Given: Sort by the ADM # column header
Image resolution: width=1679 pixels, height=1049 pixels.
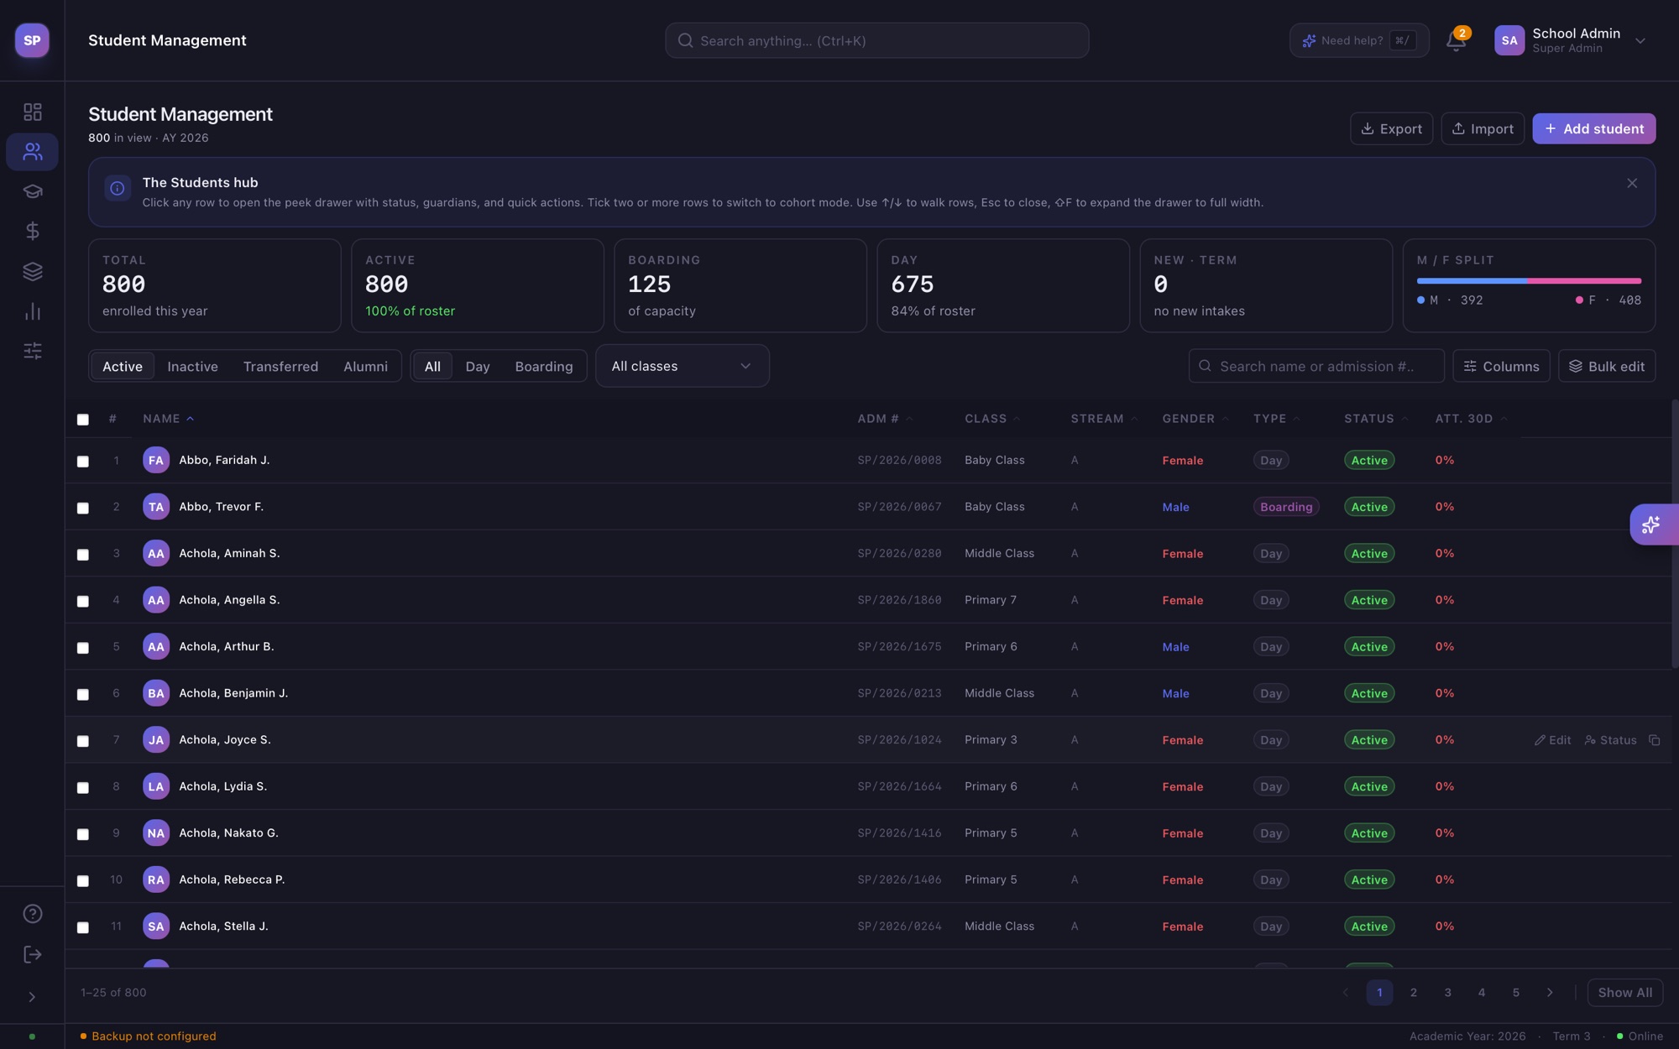Looking at the screenshot, I should [x=885, y=419].
